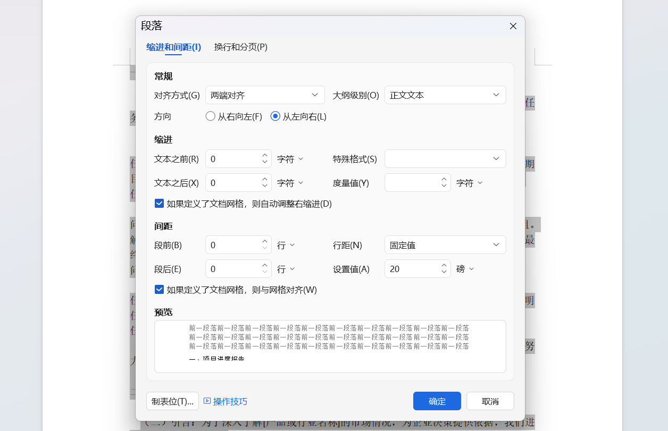Open the 对齐方式 alignment dropdown
The image size is (668, 431).
(264, 95)
